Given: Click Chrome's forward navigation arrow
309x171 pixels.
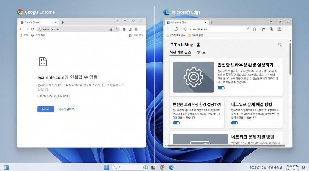Looking at the screenshot, I should 27,29.
